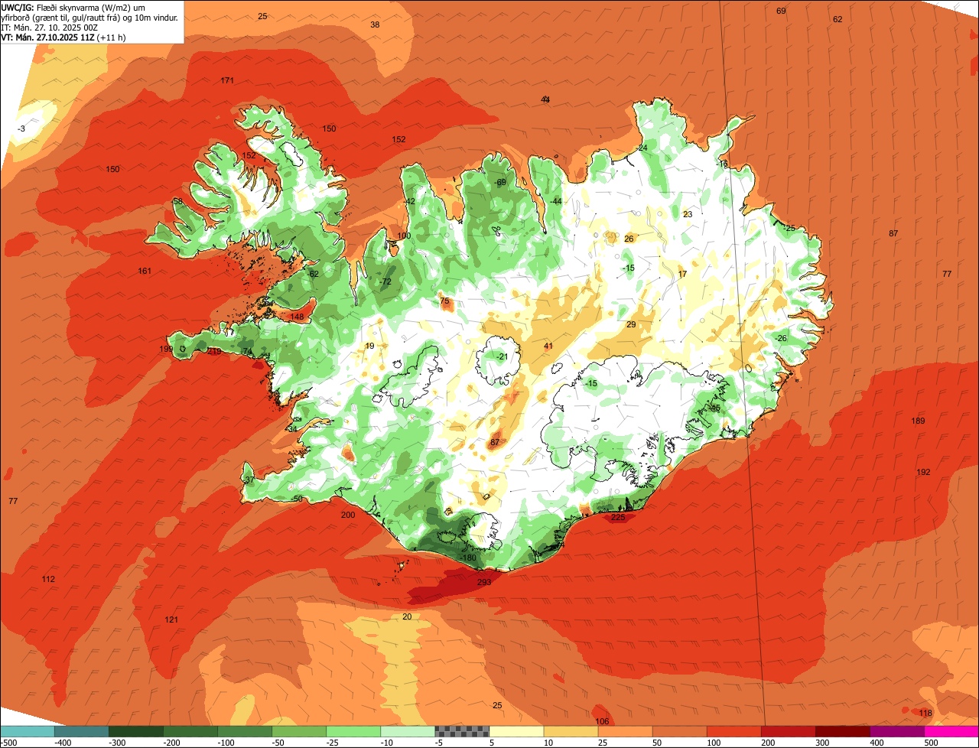
Task: Click the 225 value on the southeast coast
Action: [x=618, y=517]
